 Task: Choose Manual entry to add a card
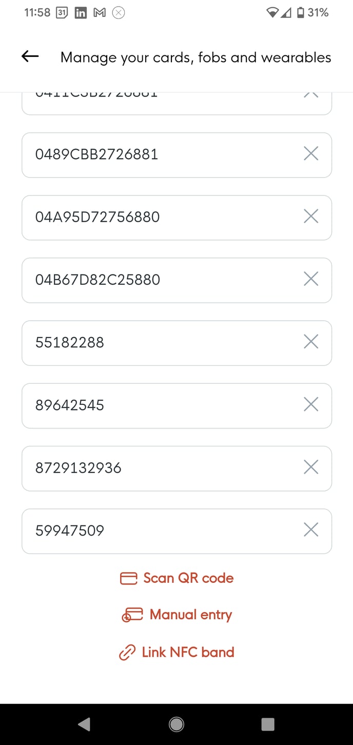[x=190, y=615]
